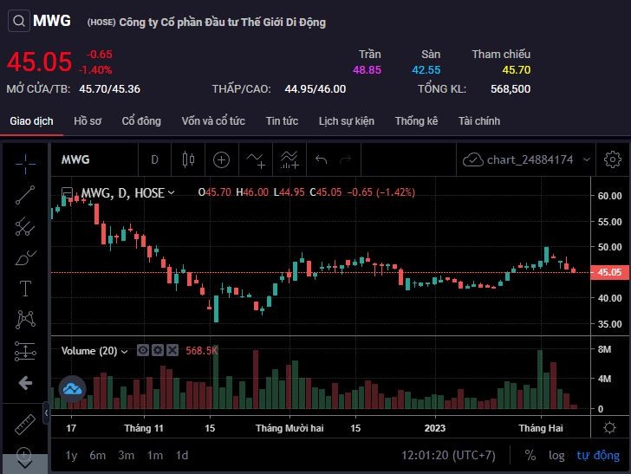Expand the Volume (20) indicator legend
This screenshot has height=474, width=631.
(124, 351)
